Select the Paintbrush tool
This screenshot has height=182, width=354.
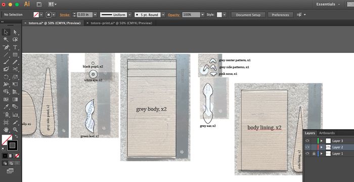click(x=6, y=62)
